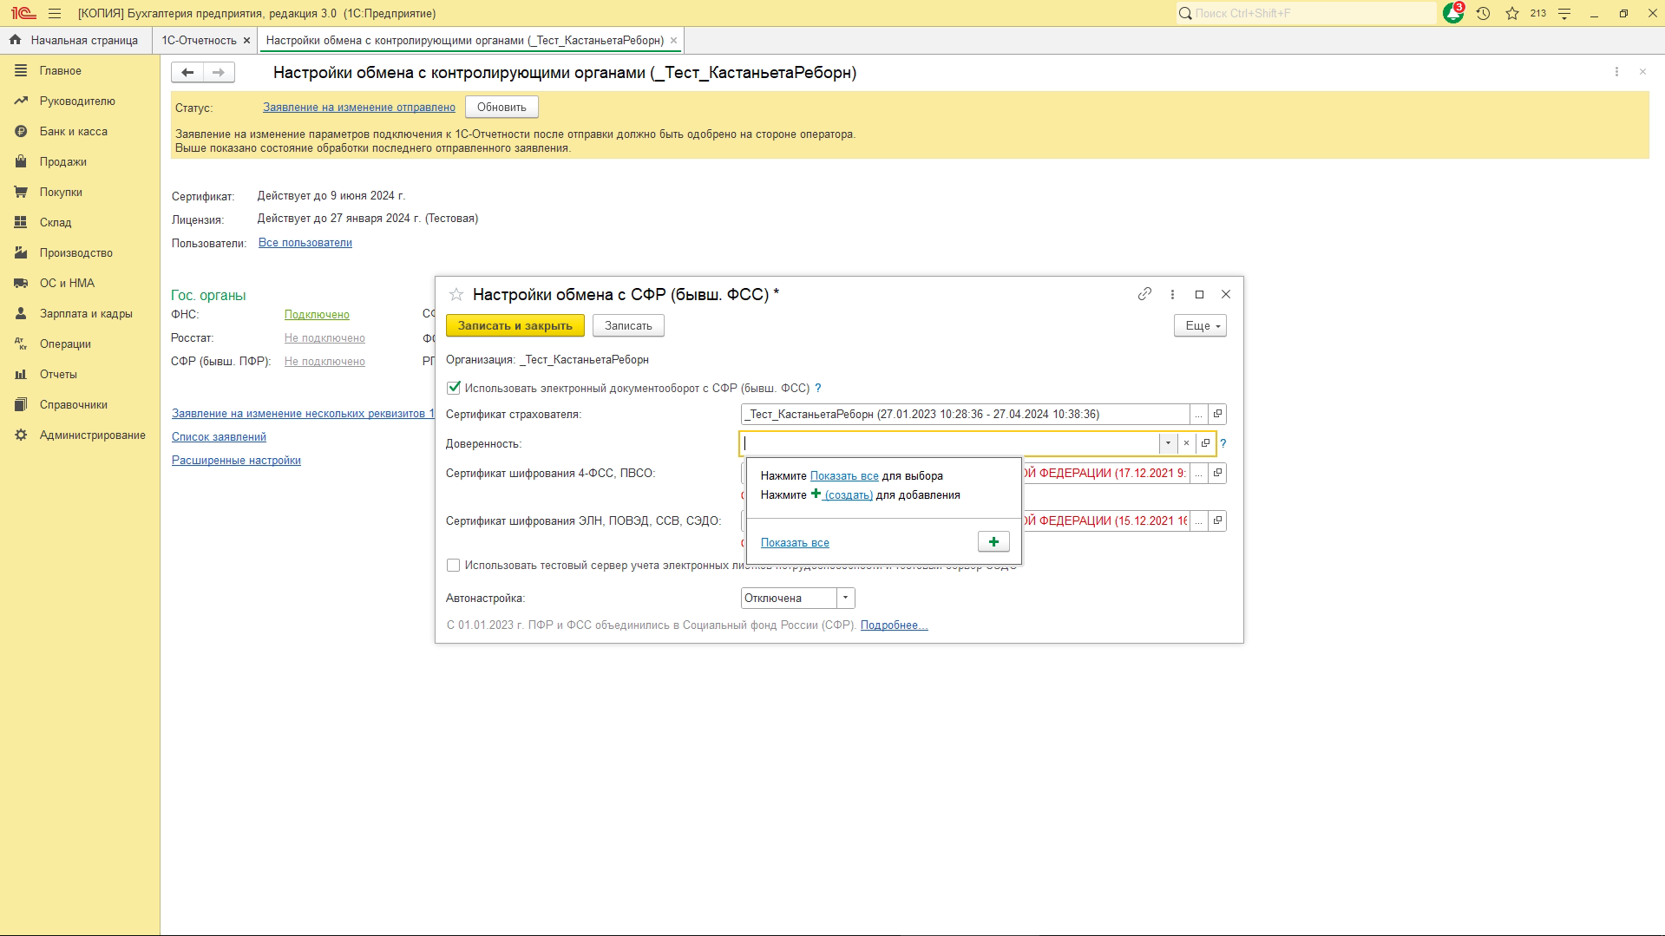Screen dimensions: 1665x936
Task: Close the 1С-Отчетность tab with X
Action: (x=247, y=41)
